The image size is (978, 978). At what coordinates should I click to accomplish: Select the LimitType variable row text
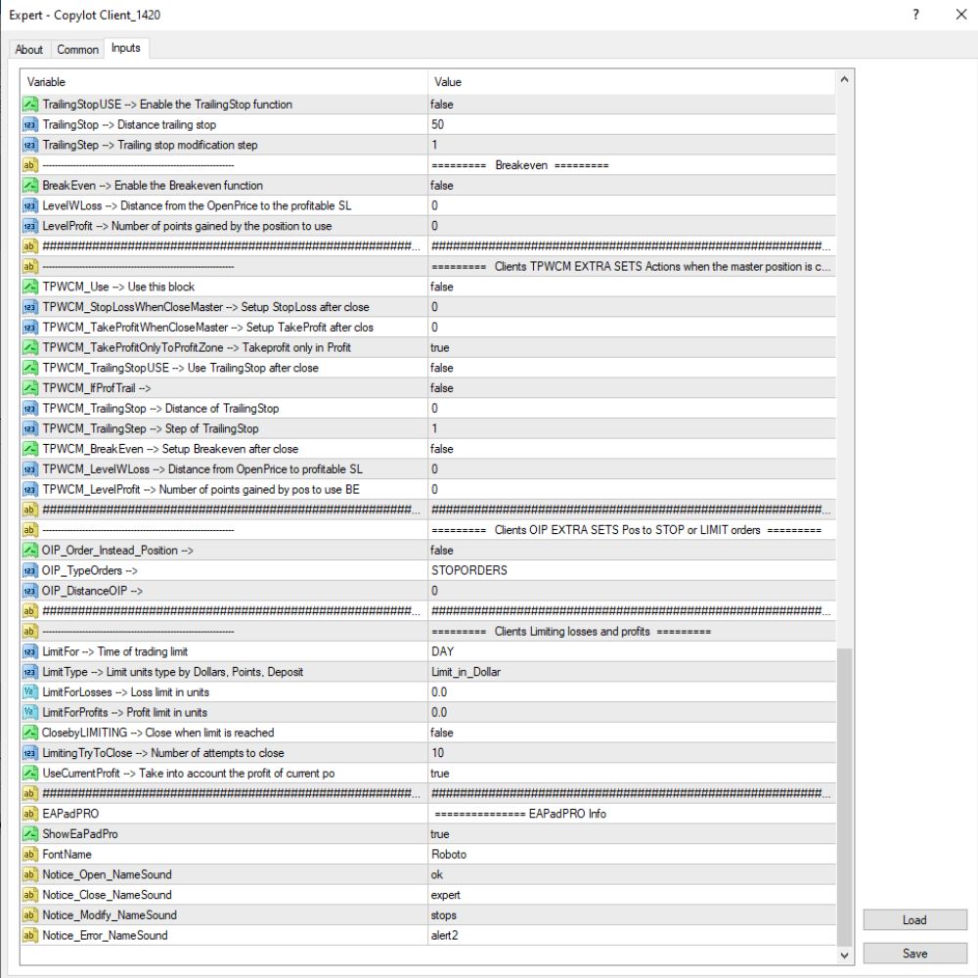173,672
